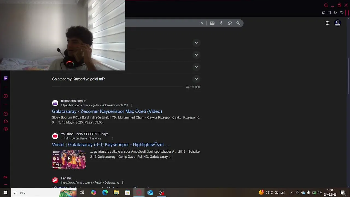Image resolution: width=350 pixels, height=197 pixels.
Task: Open Microsoft Store from the taskbar
Action: coord(127,192)
